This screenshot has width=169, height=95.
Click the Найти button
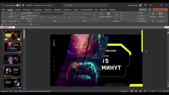pos(140,13)
